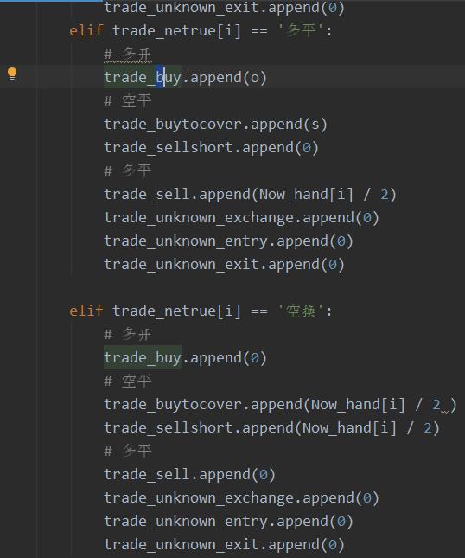Click '# 空平' comment above trade_buytocover.append(s)
Viewport: 465px width, 558px height.
click(x=128, y=101)
